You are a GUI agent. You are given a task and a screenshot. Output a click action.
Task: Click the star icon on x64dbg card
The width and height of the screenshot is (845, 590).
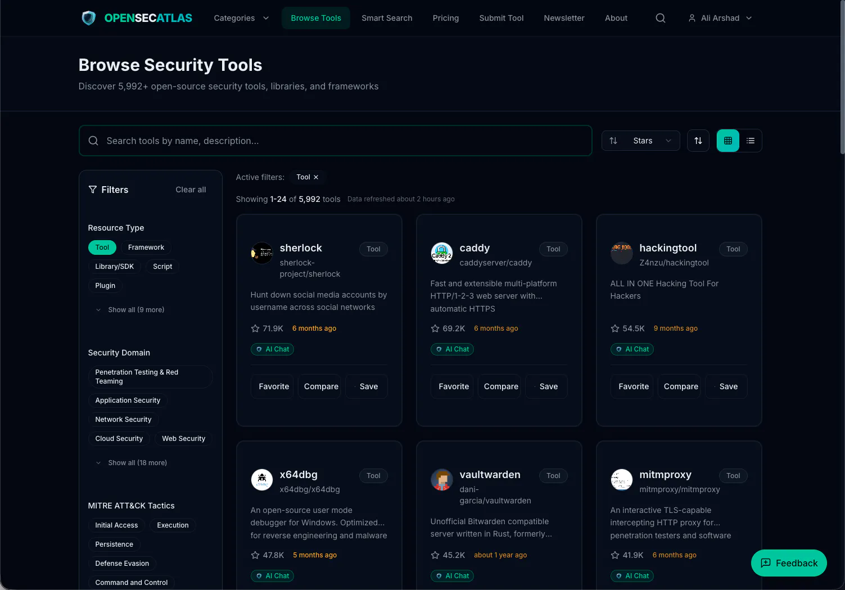pyautogui.click(x=255, y=555)
